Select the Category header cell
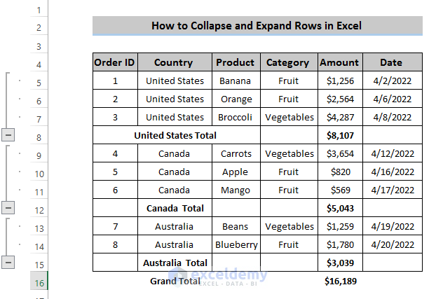Viewport: 436px width, 299px height. (x=288, y=62)
